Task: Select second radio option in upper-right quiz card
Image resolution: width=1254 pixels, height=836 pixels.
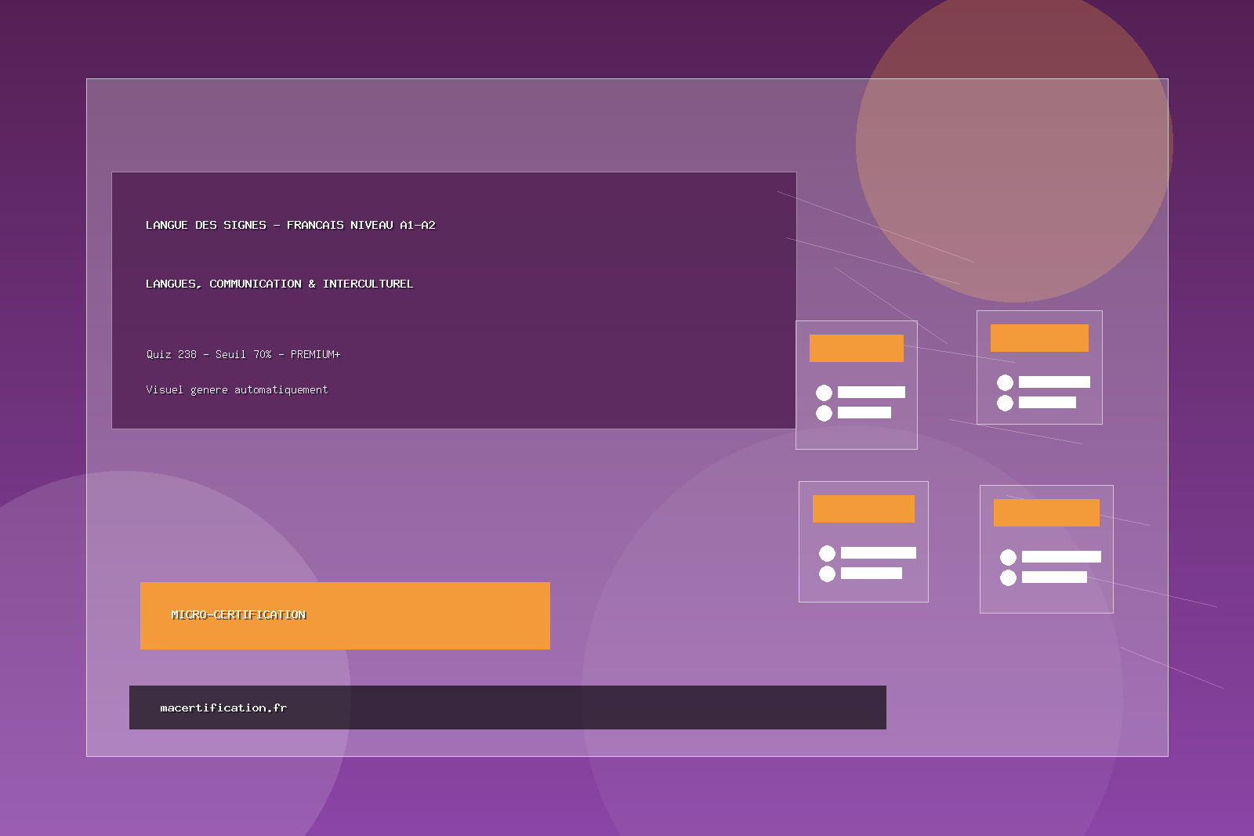Action: click(1005, 403)
